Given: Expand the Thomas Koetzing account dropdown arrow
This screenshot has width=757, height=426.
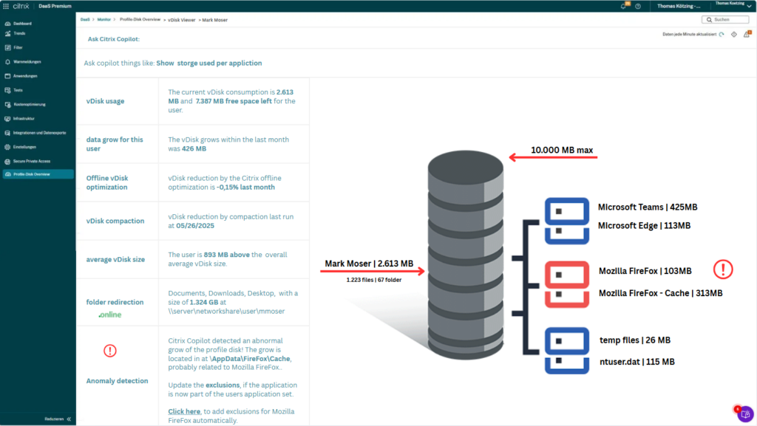Looking at the screenshot, I should [750, 6].
